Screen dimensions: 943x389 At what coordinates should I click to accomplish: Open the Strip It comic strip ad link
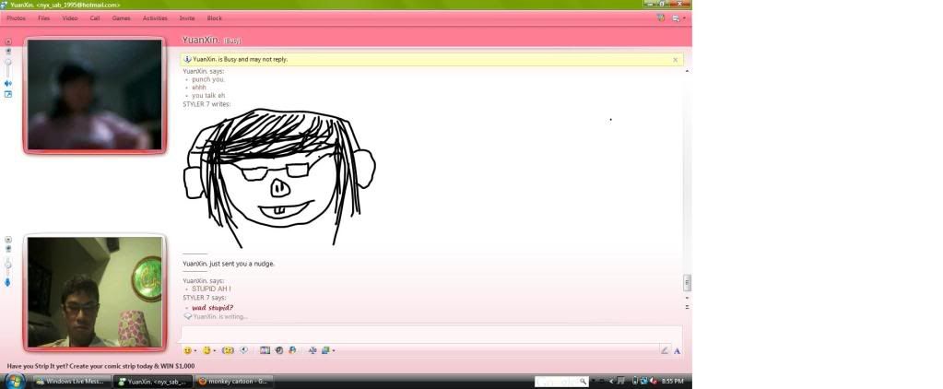pos(101,366)
